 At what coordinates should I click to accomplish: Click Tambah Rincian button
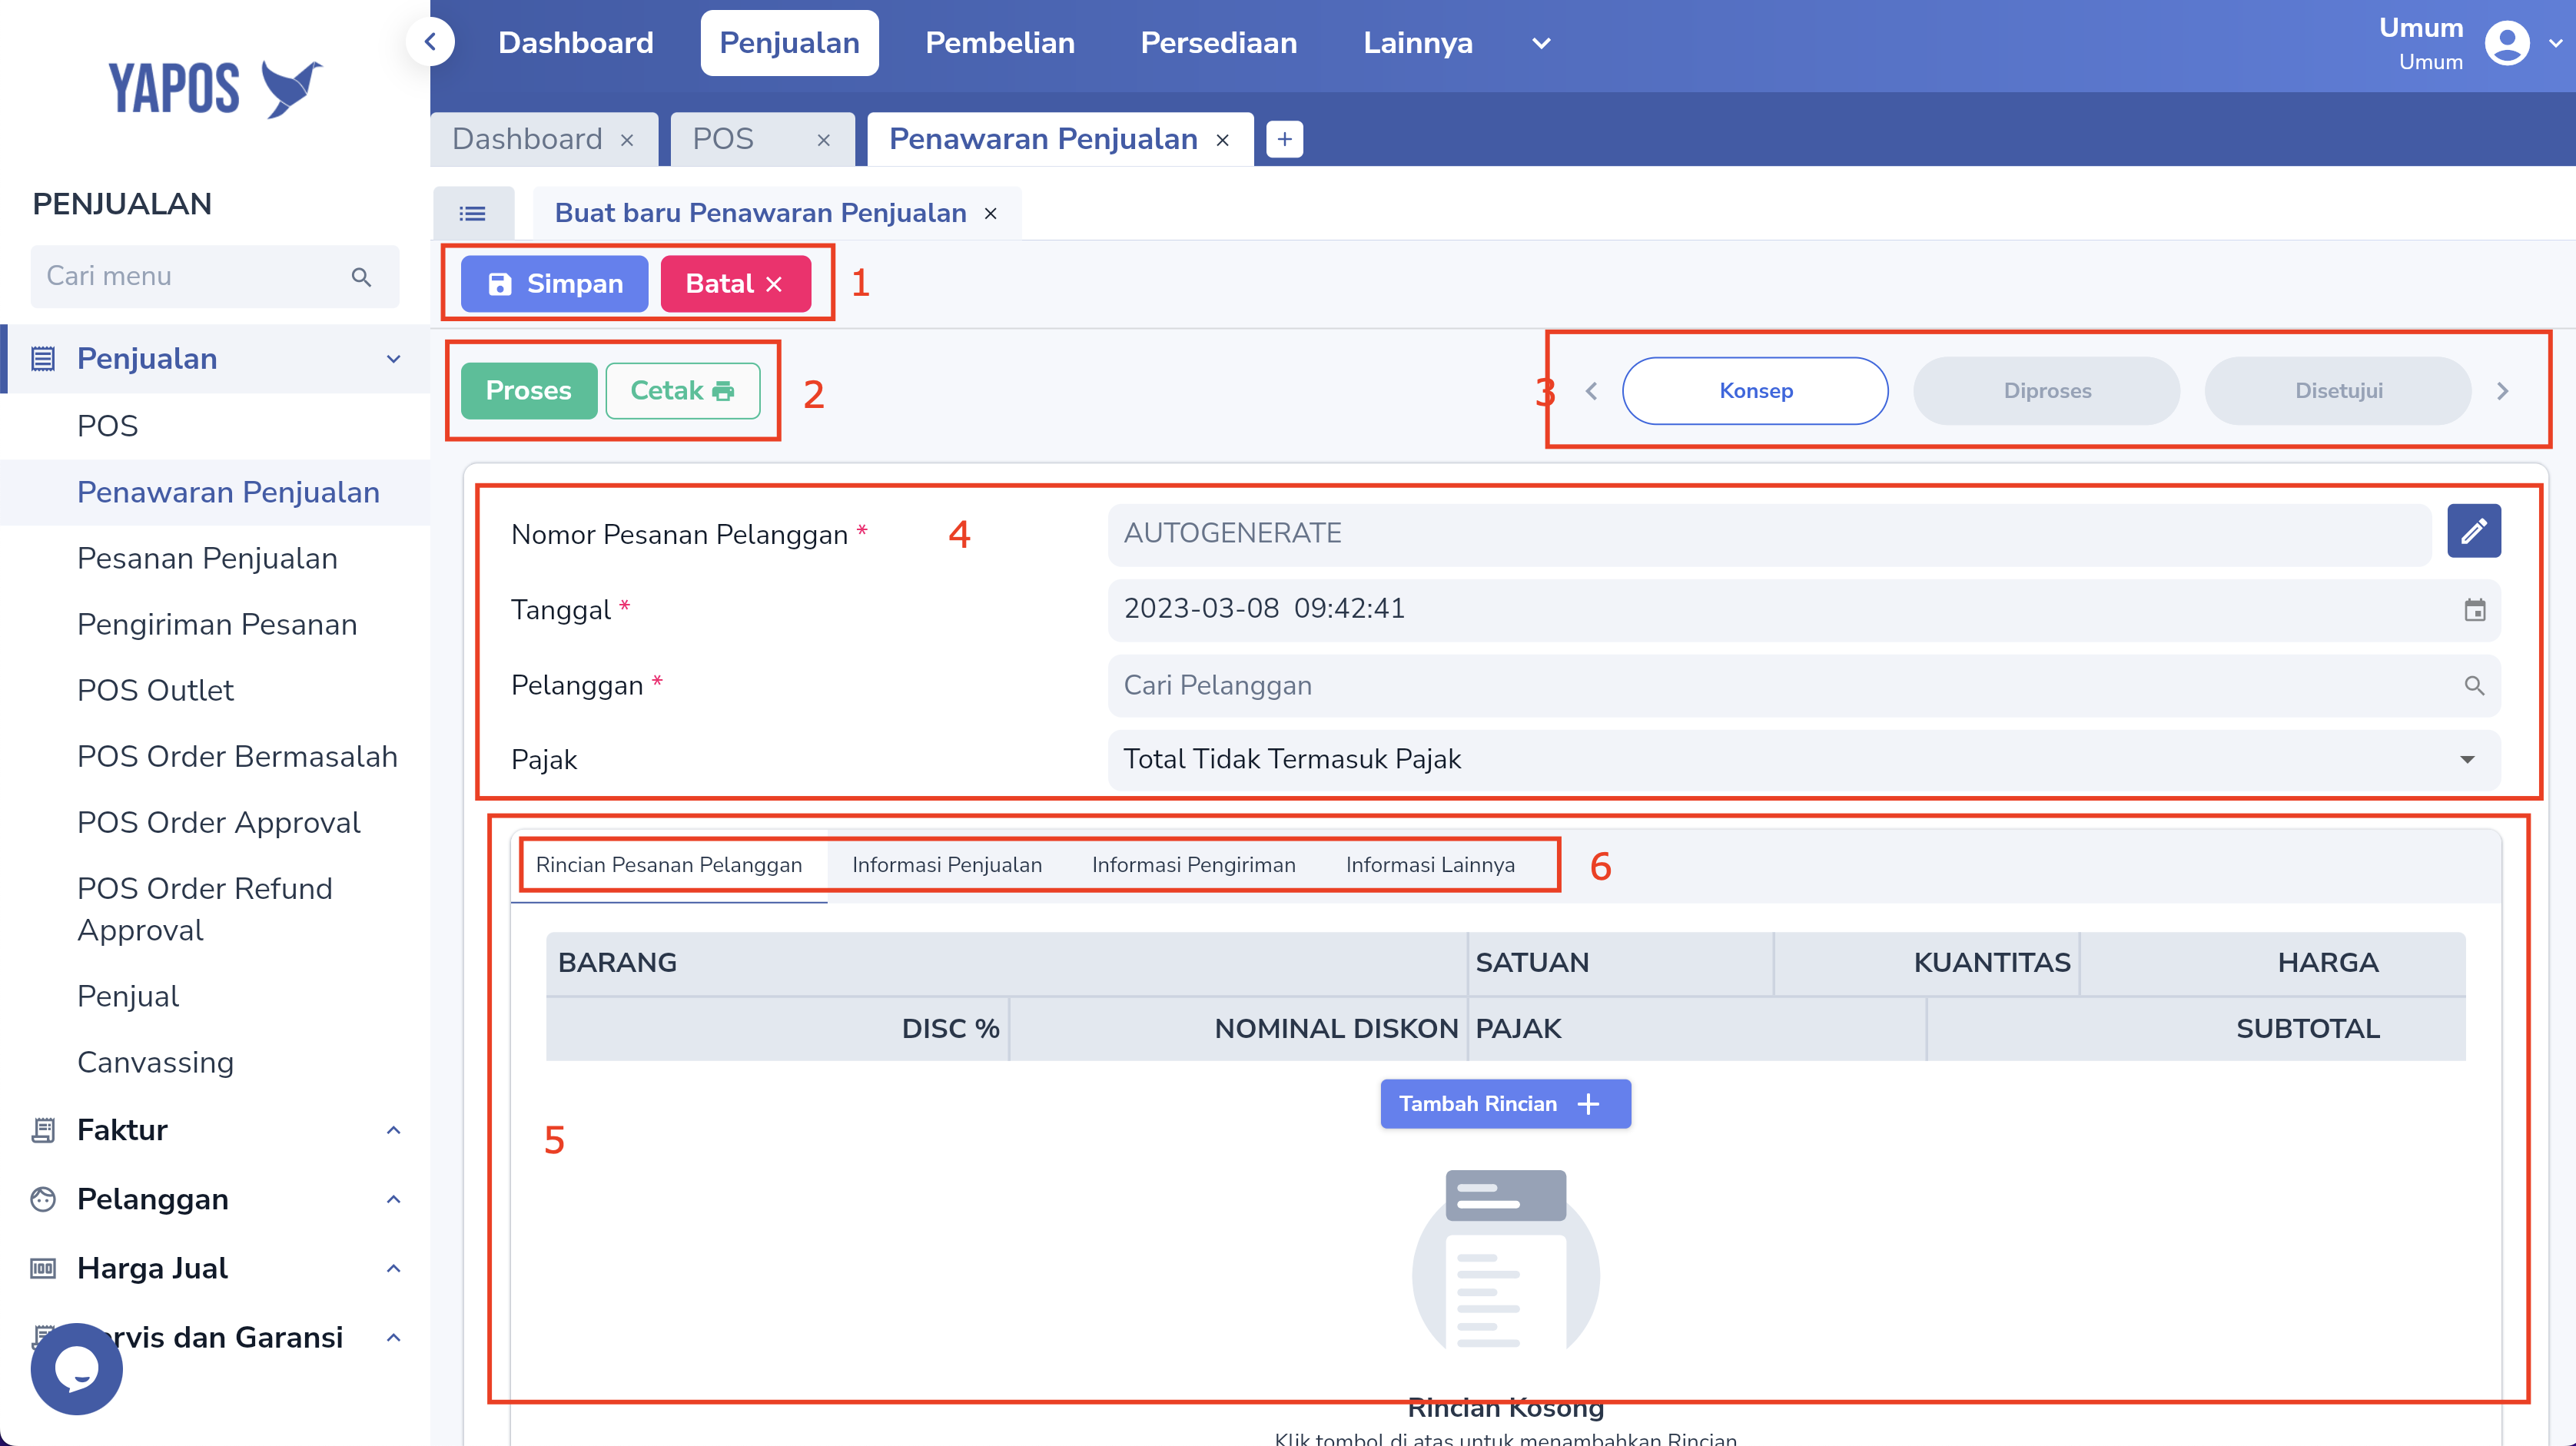tap(1505, 1104)
